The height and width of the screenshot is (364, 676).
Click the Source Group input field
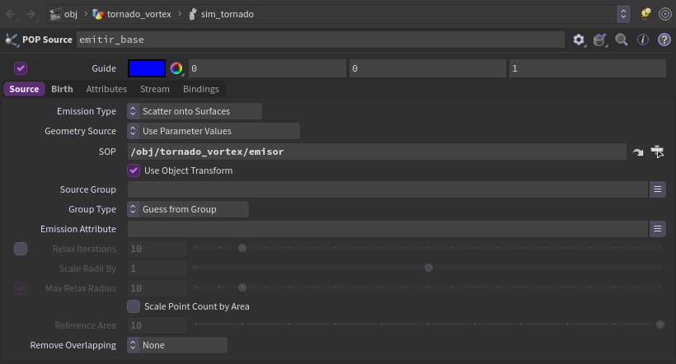[387, 189]
